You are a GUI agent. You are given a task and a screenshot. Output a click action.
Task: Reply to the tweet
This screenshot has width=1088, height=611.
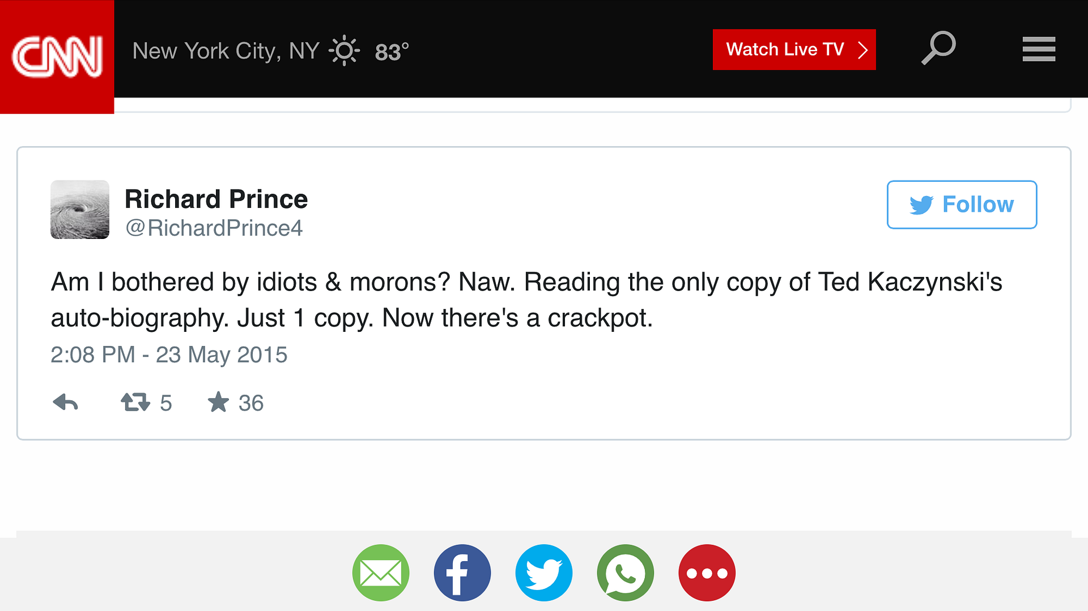tap(65, 403)
